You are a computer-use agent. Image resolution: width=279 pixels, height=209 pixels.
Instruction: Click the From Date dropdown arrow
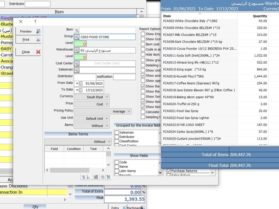coord(77,84)
